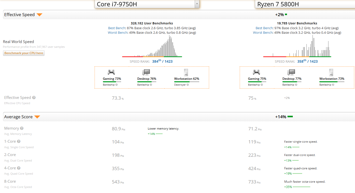Click the help icon next to Effective Speed
Viewport: 355px width, 193px height.
(34, 98)
